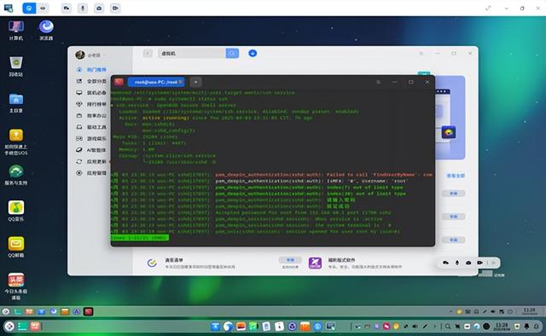Click the red terminal app icon in title bar
546x336 pixels.
pos(119,82)
